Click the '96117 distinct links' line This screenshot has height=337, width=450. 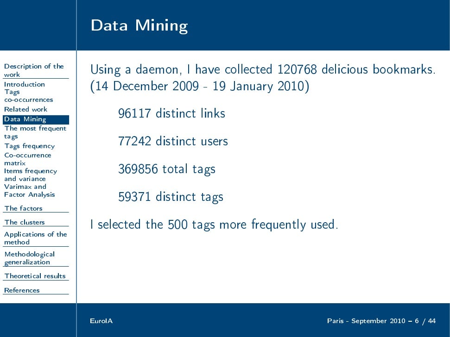[171, 113]
